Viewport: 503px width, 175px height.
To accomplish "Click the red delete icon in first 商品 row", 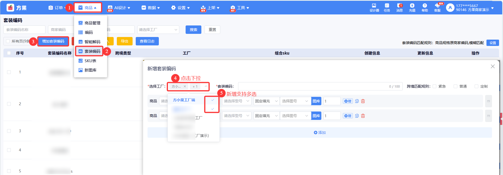I will point(363,101).
